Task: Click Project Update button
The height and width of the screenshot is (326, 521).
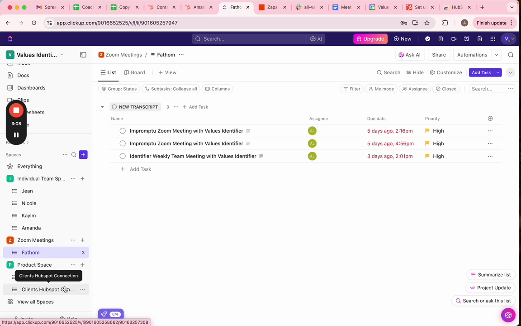Action: tap(490, 288)
